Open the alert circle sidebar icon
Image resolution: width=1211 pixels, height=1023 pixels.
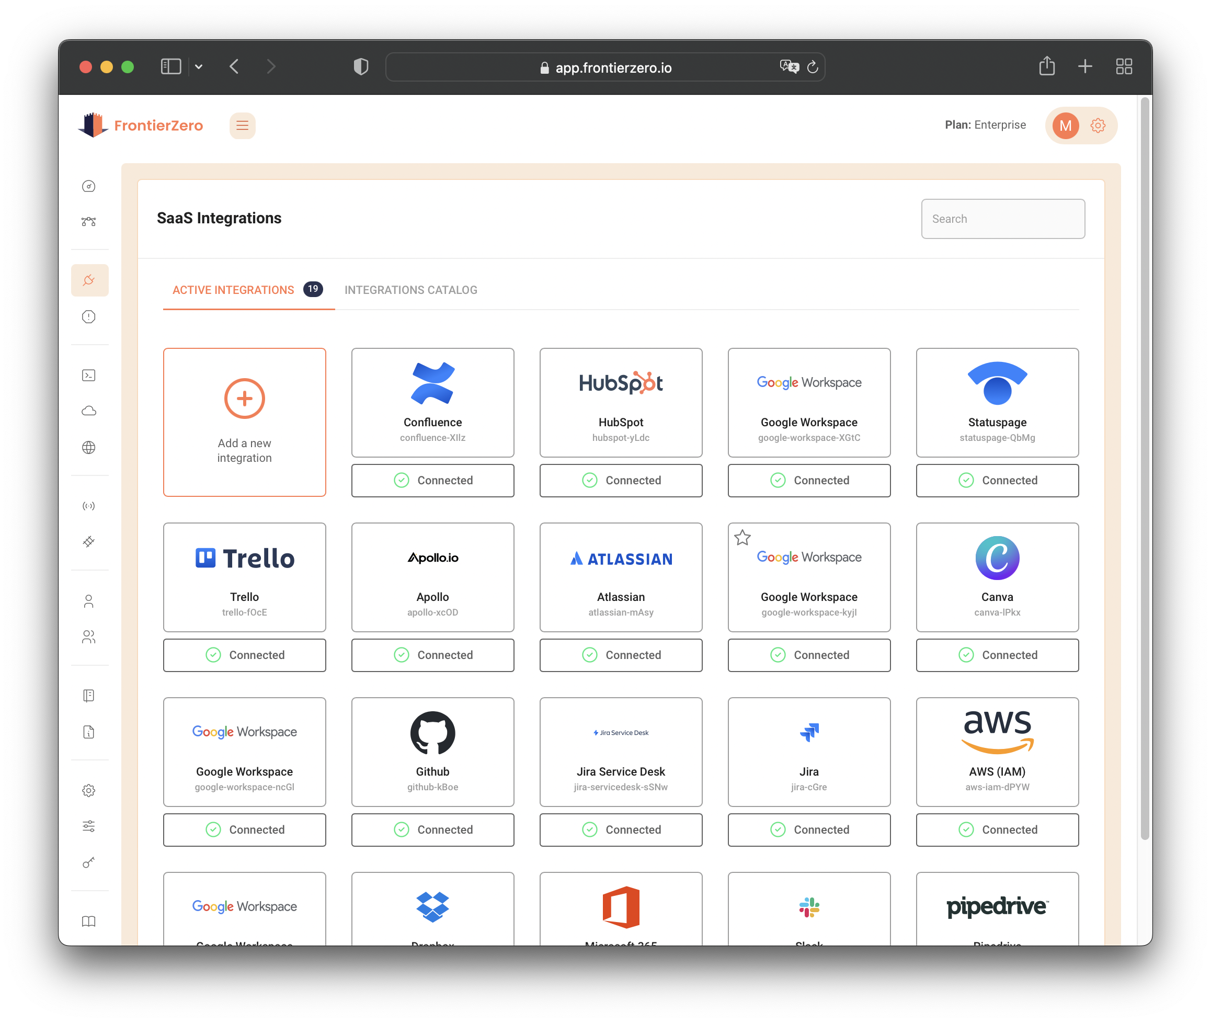(x=89, y=316)
